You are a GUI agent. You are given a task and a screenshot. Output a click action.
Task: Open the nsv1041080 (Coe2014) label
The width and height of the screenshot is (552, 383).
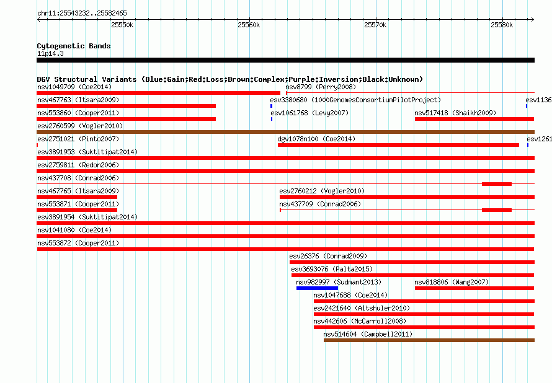[74, 230]
